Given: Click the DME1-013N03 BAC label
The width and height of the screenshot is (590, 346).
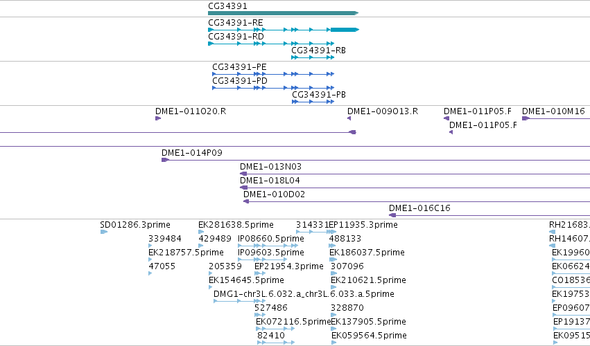Looking at the screenshot, I should [270, 166].
